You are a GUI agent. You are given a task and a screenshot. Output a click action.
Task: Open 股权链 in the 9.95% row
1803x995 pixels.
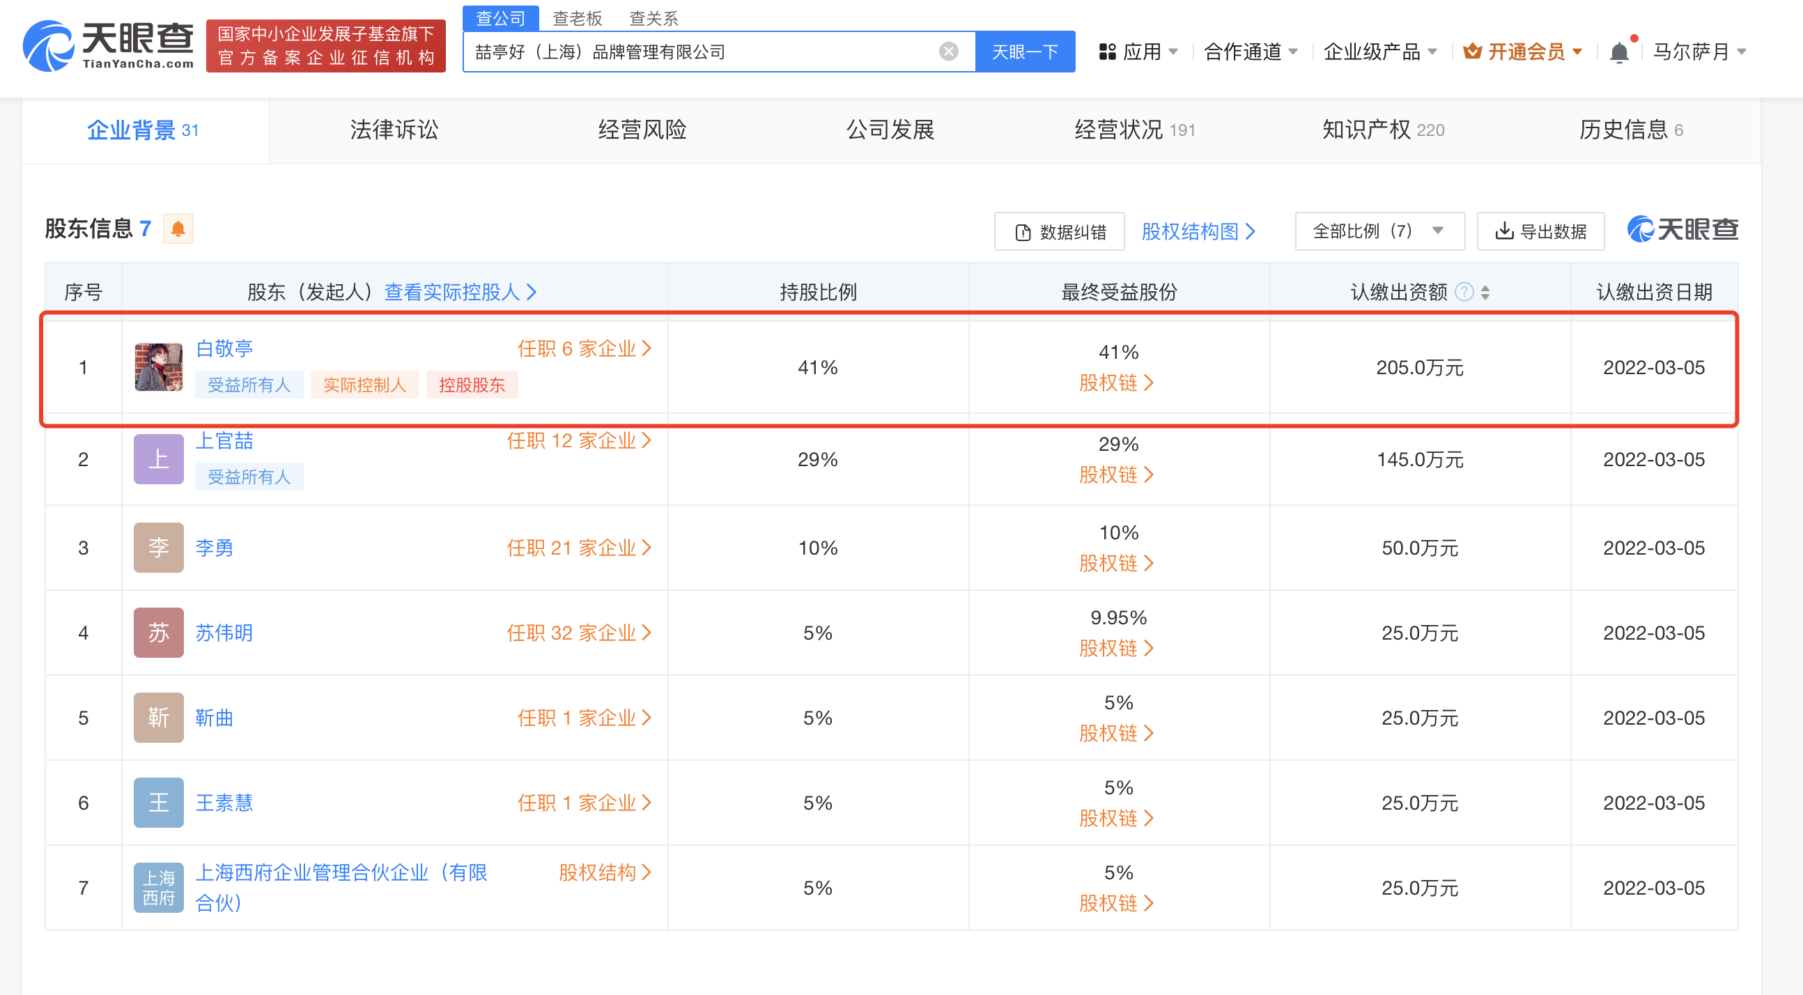click(x=1116, y=649)
